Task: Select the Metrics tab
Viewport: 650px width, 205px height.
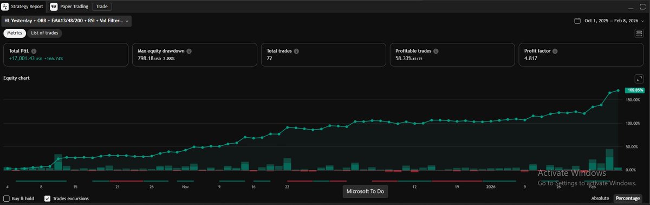Action: click(15, 33)
